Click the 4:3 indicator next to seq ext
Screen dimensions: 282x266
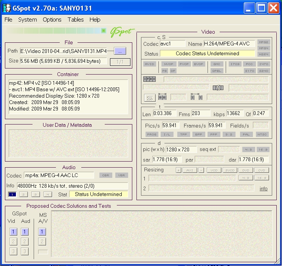click(248, 149)
